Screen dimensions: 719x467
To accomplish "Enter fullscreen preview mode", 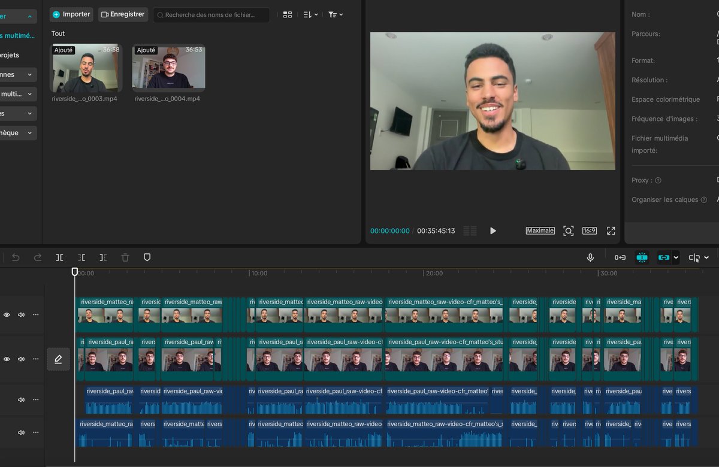I will pos(611,231).
